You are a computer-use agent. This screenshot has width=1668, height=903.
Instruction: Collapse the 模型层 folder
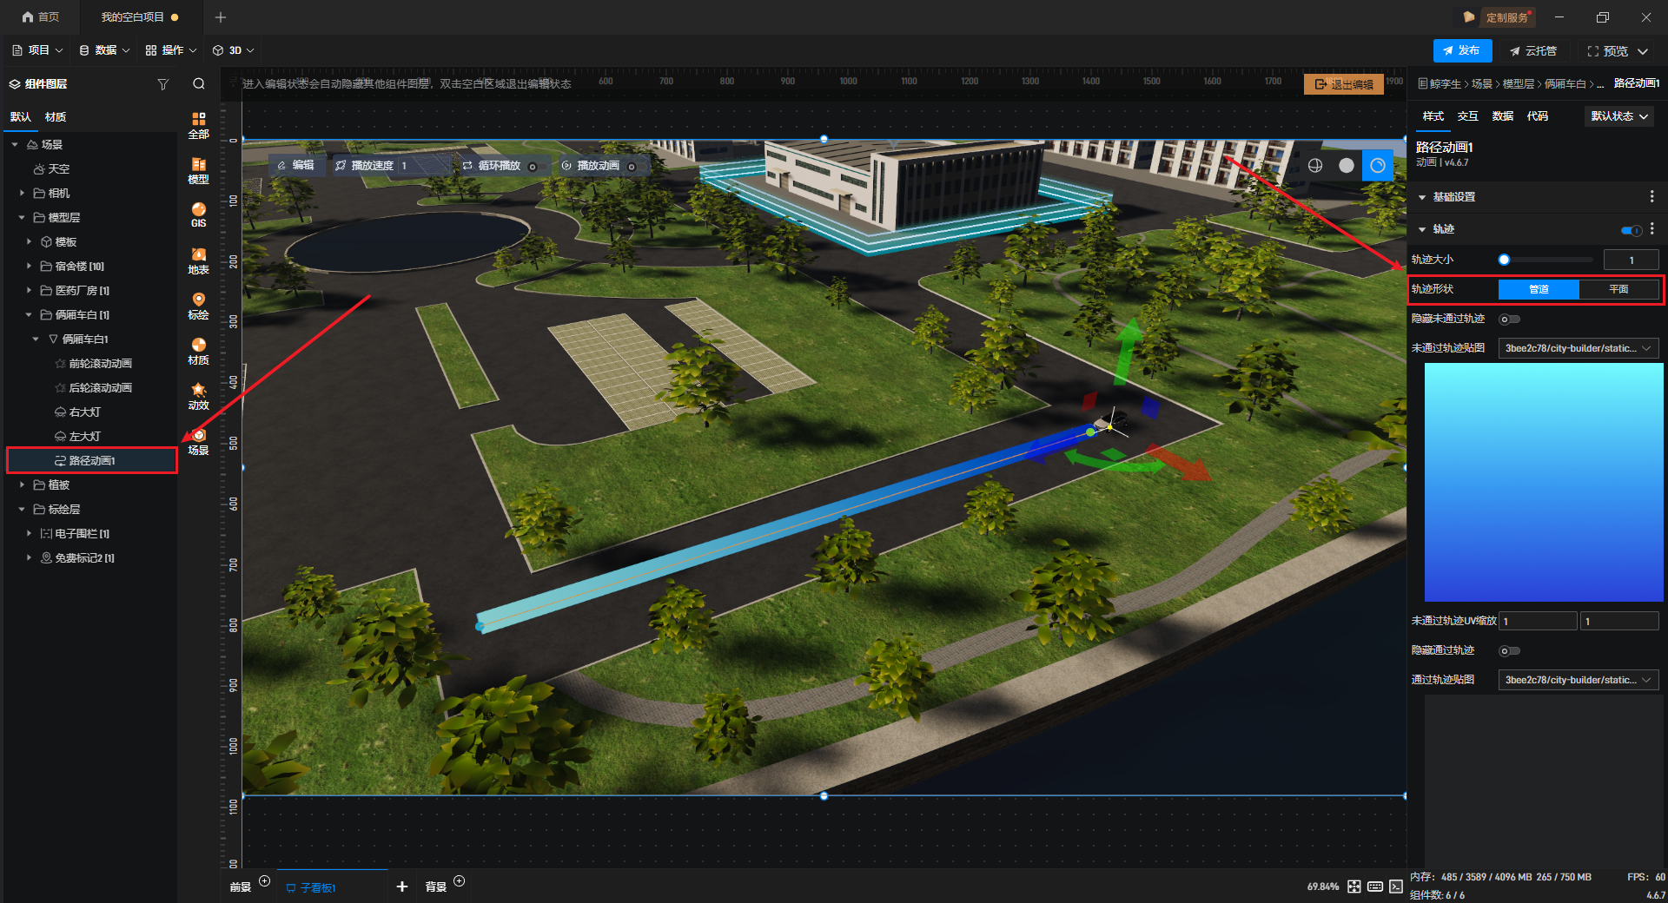coord(22,218)
